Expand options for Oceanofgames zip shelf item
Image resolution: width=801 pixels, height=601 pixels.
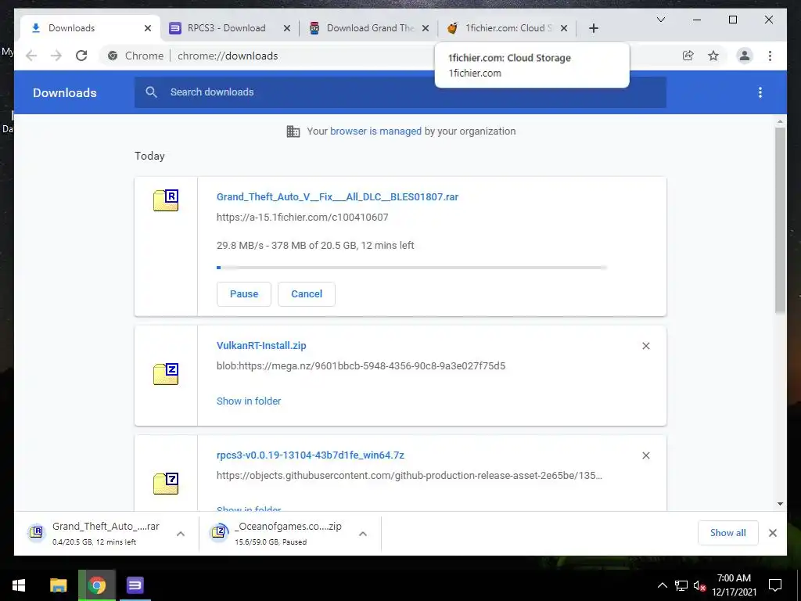coord(363,534)
